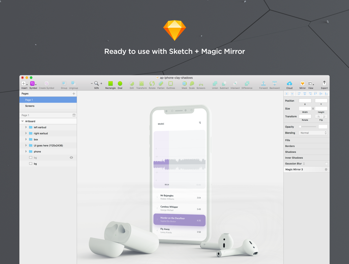Image resolution: width=349 pixels, height=264 pixels.
Task: Enable the Gaussian Blur checkbox
Action: pos(326,164)
